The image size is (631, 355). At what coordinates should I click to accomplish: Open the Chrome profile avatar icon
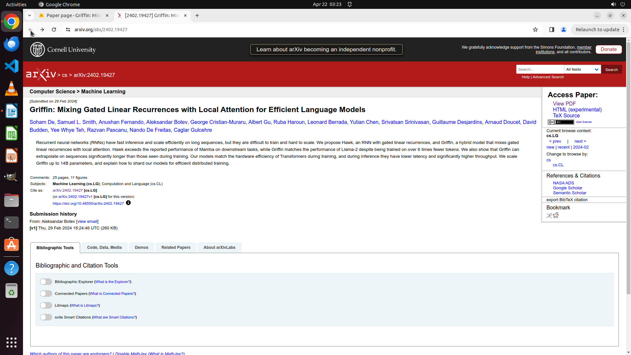[564, 30]
